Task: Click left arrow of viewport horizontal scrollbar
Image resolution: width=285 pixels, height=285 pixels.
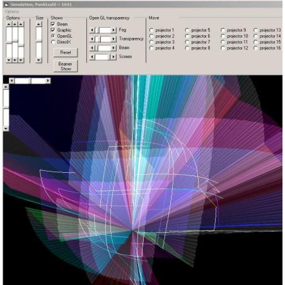Action: coord(12,81)
